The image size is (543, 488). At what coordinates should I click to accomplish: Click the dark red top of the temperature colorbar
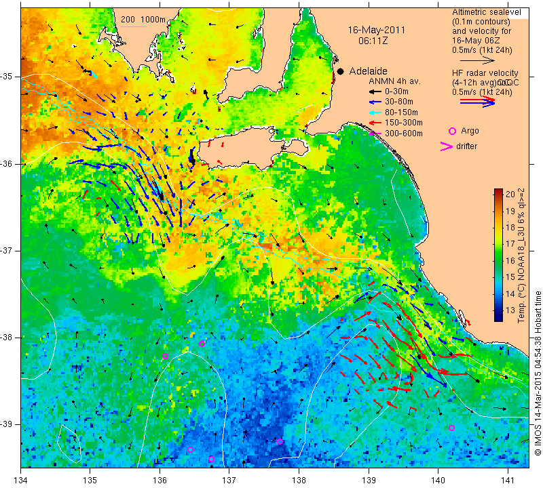pyautogui.click(x=498, y=192)
